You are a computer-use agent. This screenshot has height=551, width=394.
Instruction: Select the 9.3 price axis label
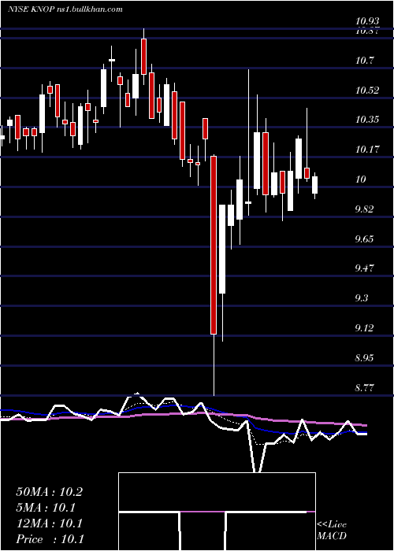[x=362, y=298]
